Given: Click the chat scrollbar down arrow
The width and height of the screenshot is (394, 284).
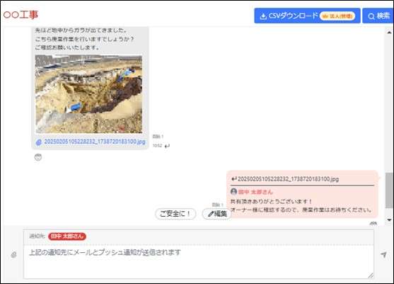Looking at the screenshot, I should click(389, 220).
